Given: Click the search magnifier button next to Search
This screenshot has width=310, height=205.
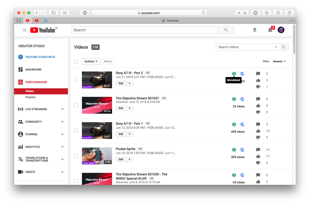Looking at the screenshot, I should (x=226, y=30).
